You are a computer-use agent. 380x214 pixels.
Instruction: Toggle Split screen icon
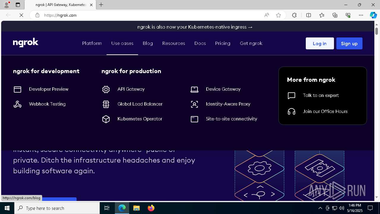click(308, 15)
